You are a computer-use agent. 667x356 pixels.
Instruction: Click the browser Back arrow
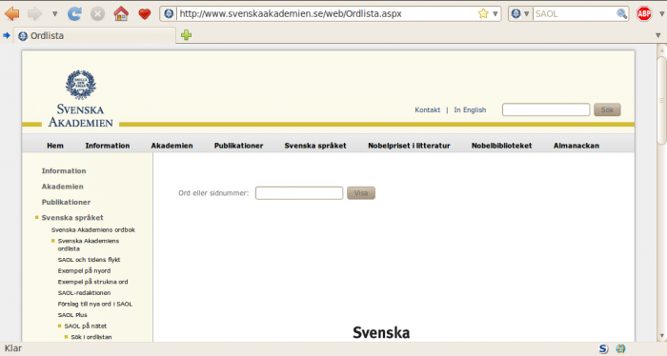(x=11, y=13)
